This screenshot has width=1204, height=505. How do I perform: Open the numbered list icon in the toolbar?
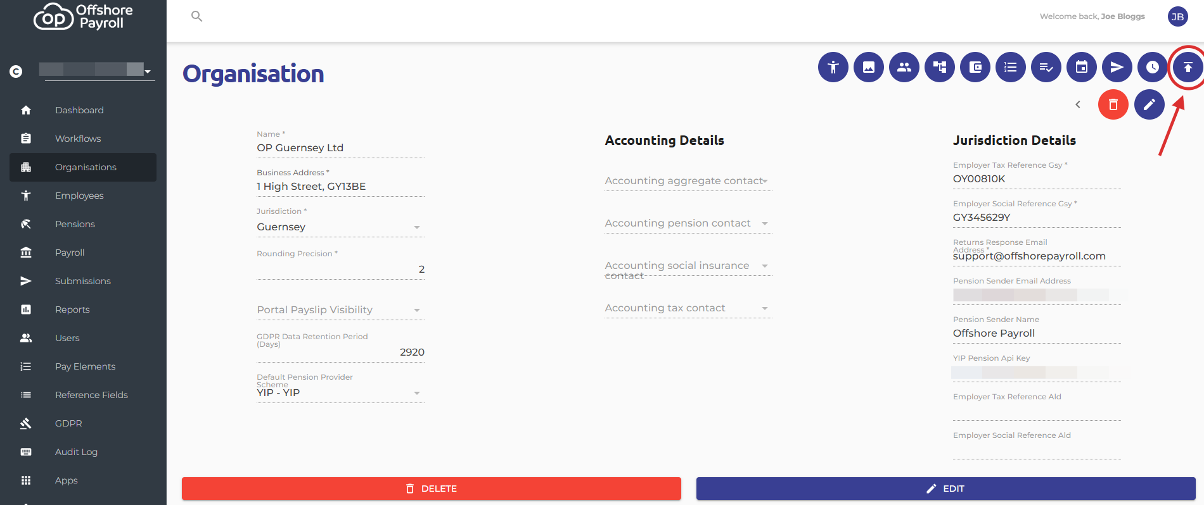click(x=1011, y=67)
